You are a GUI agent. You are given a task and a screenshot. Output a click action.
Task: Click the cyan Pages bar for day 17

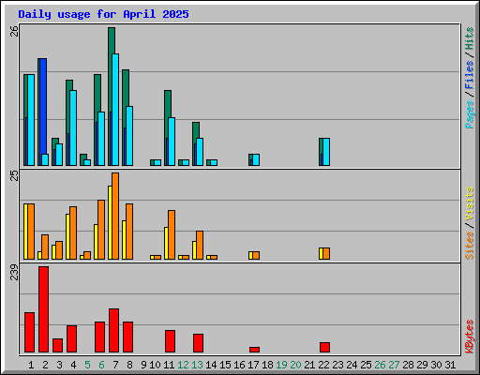tap(256, 159)
